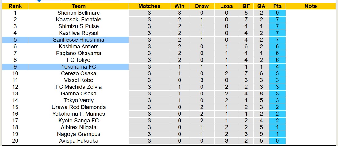
Task: Click on FC Machida Zelvia
Action: click(x=79, y=87)
